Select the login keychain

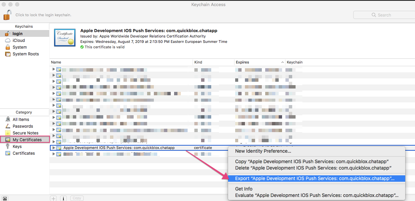(x=24, y=33)
